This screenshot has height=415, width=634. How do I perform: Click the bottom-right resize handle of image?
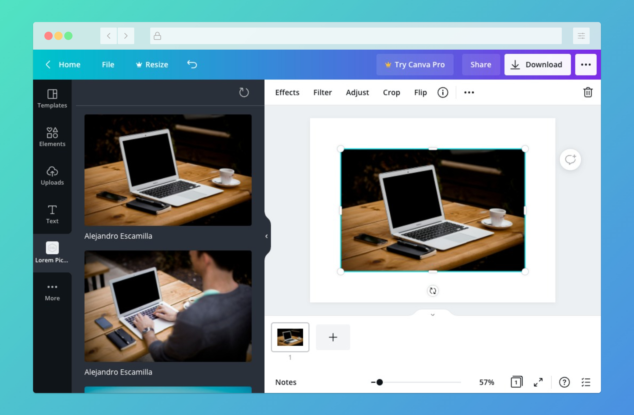525,271
